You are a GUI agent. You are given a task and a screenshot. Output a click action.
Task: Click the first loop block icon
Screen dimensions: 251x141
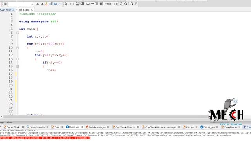pos(88,4)
